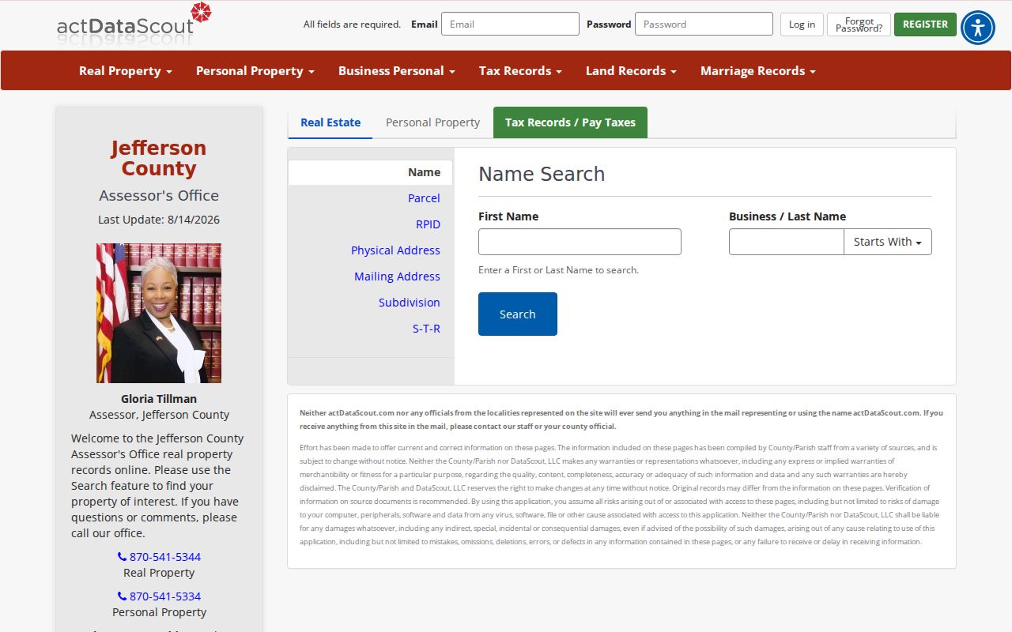This screenshot has width=1012, height=632.
Task: Open the Real Property dropdown menu
Action: pyautogui.click(x=125, y=71)
